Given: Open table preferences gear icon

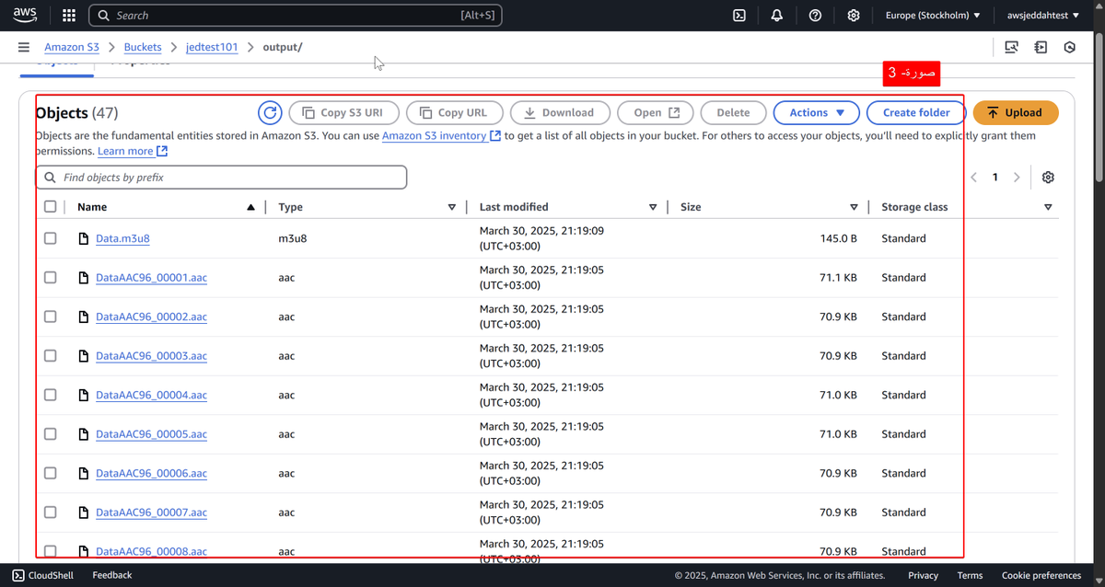Looking at the screenshot, I should pos(1048,178).
